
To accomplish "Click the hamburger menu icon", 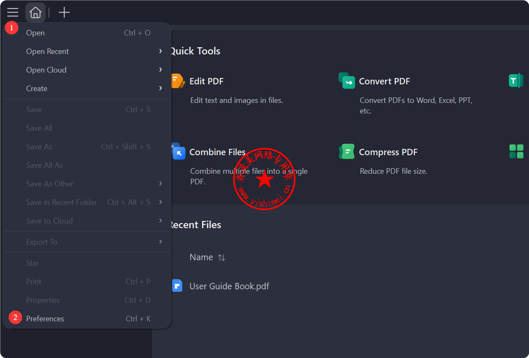I will click(x=13, y=13).
